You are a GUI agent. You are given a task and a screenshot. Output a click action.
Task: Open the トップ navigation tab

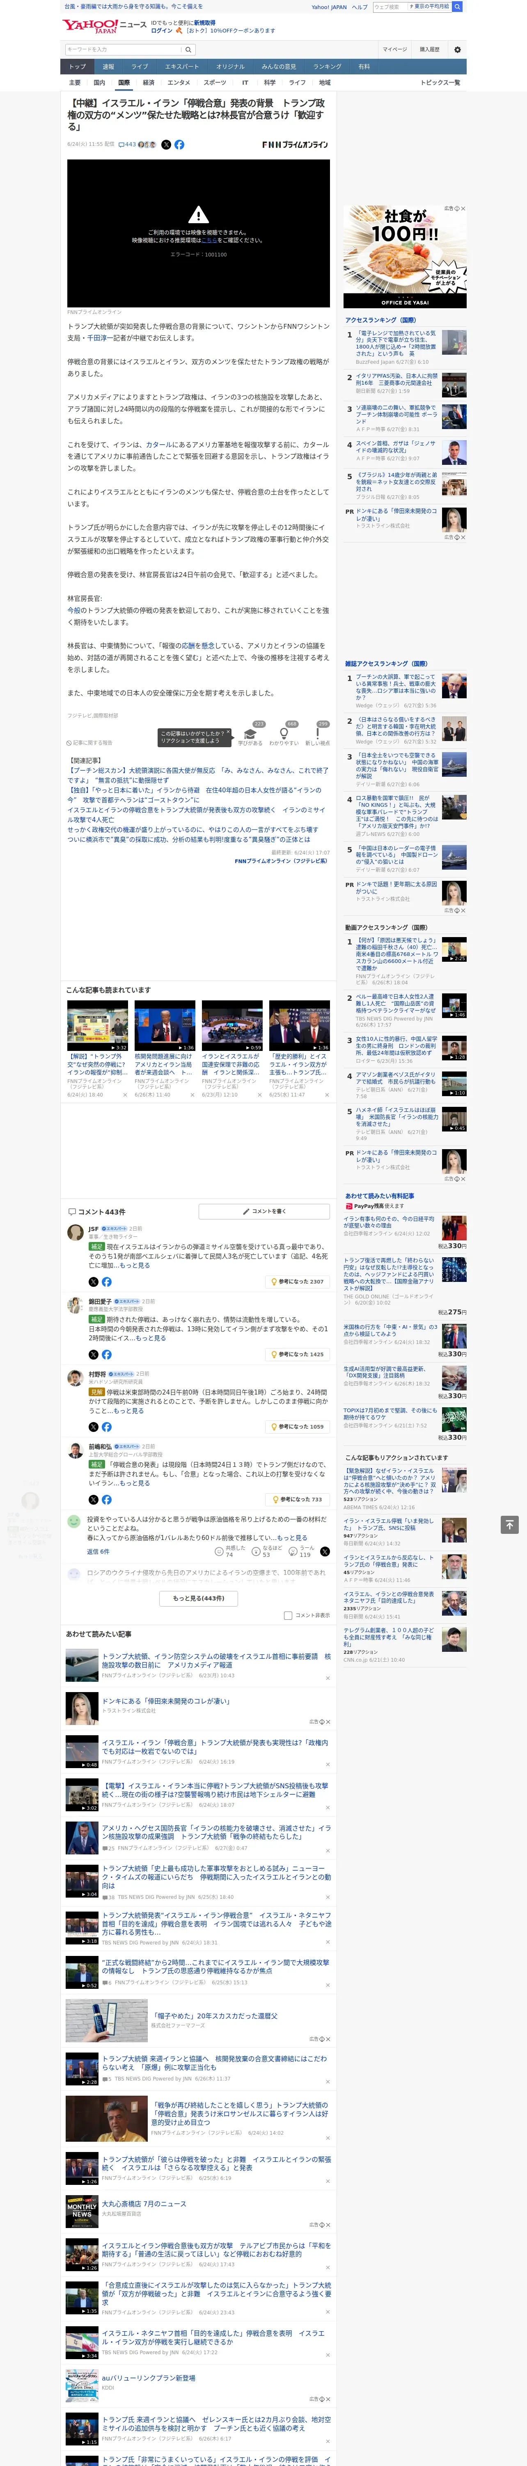coord(78,67)
